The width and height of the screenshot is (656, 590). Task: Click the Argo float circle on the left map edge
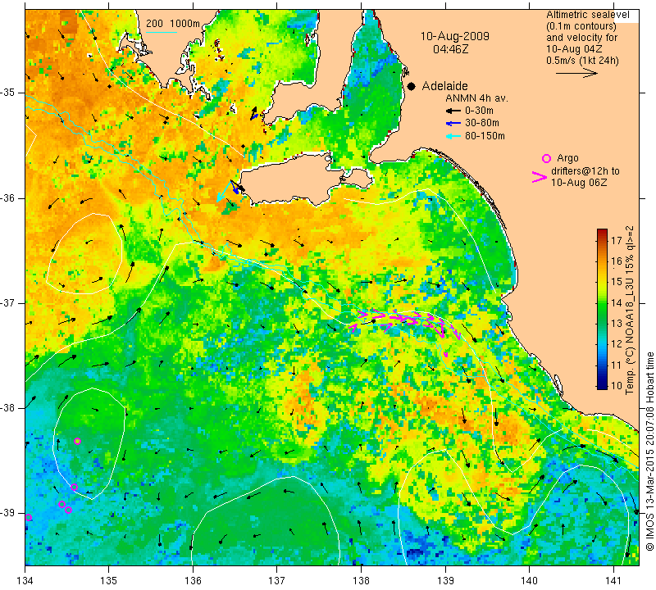[x=29, y=518]
